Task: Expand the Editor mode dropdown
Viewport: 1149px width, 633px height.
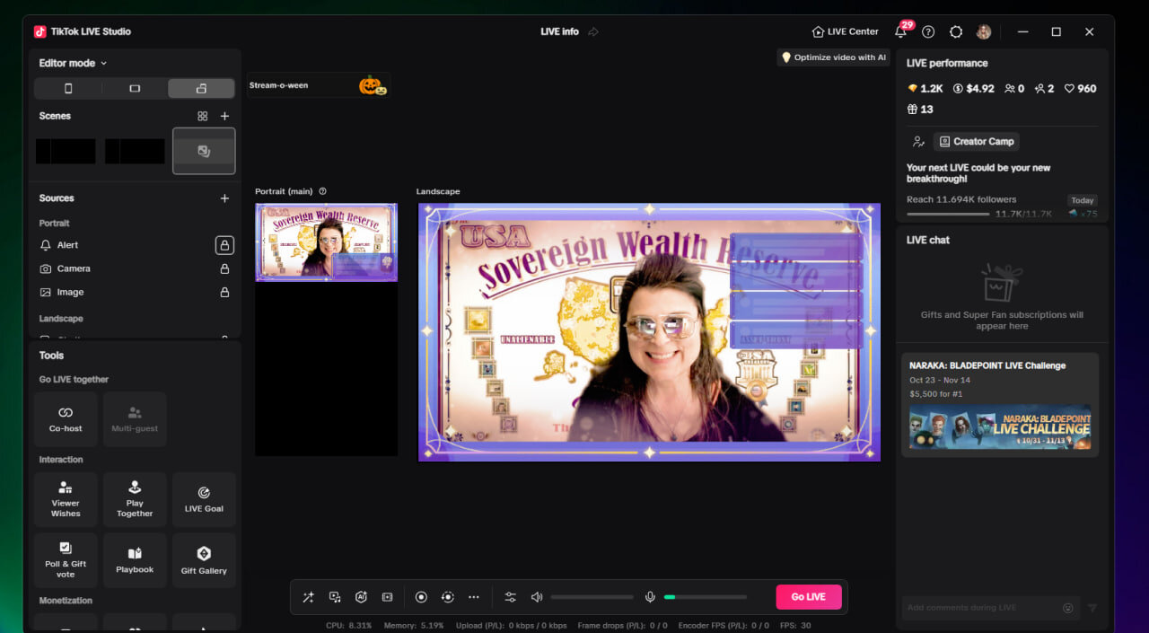Action: (x=73, y=63)
